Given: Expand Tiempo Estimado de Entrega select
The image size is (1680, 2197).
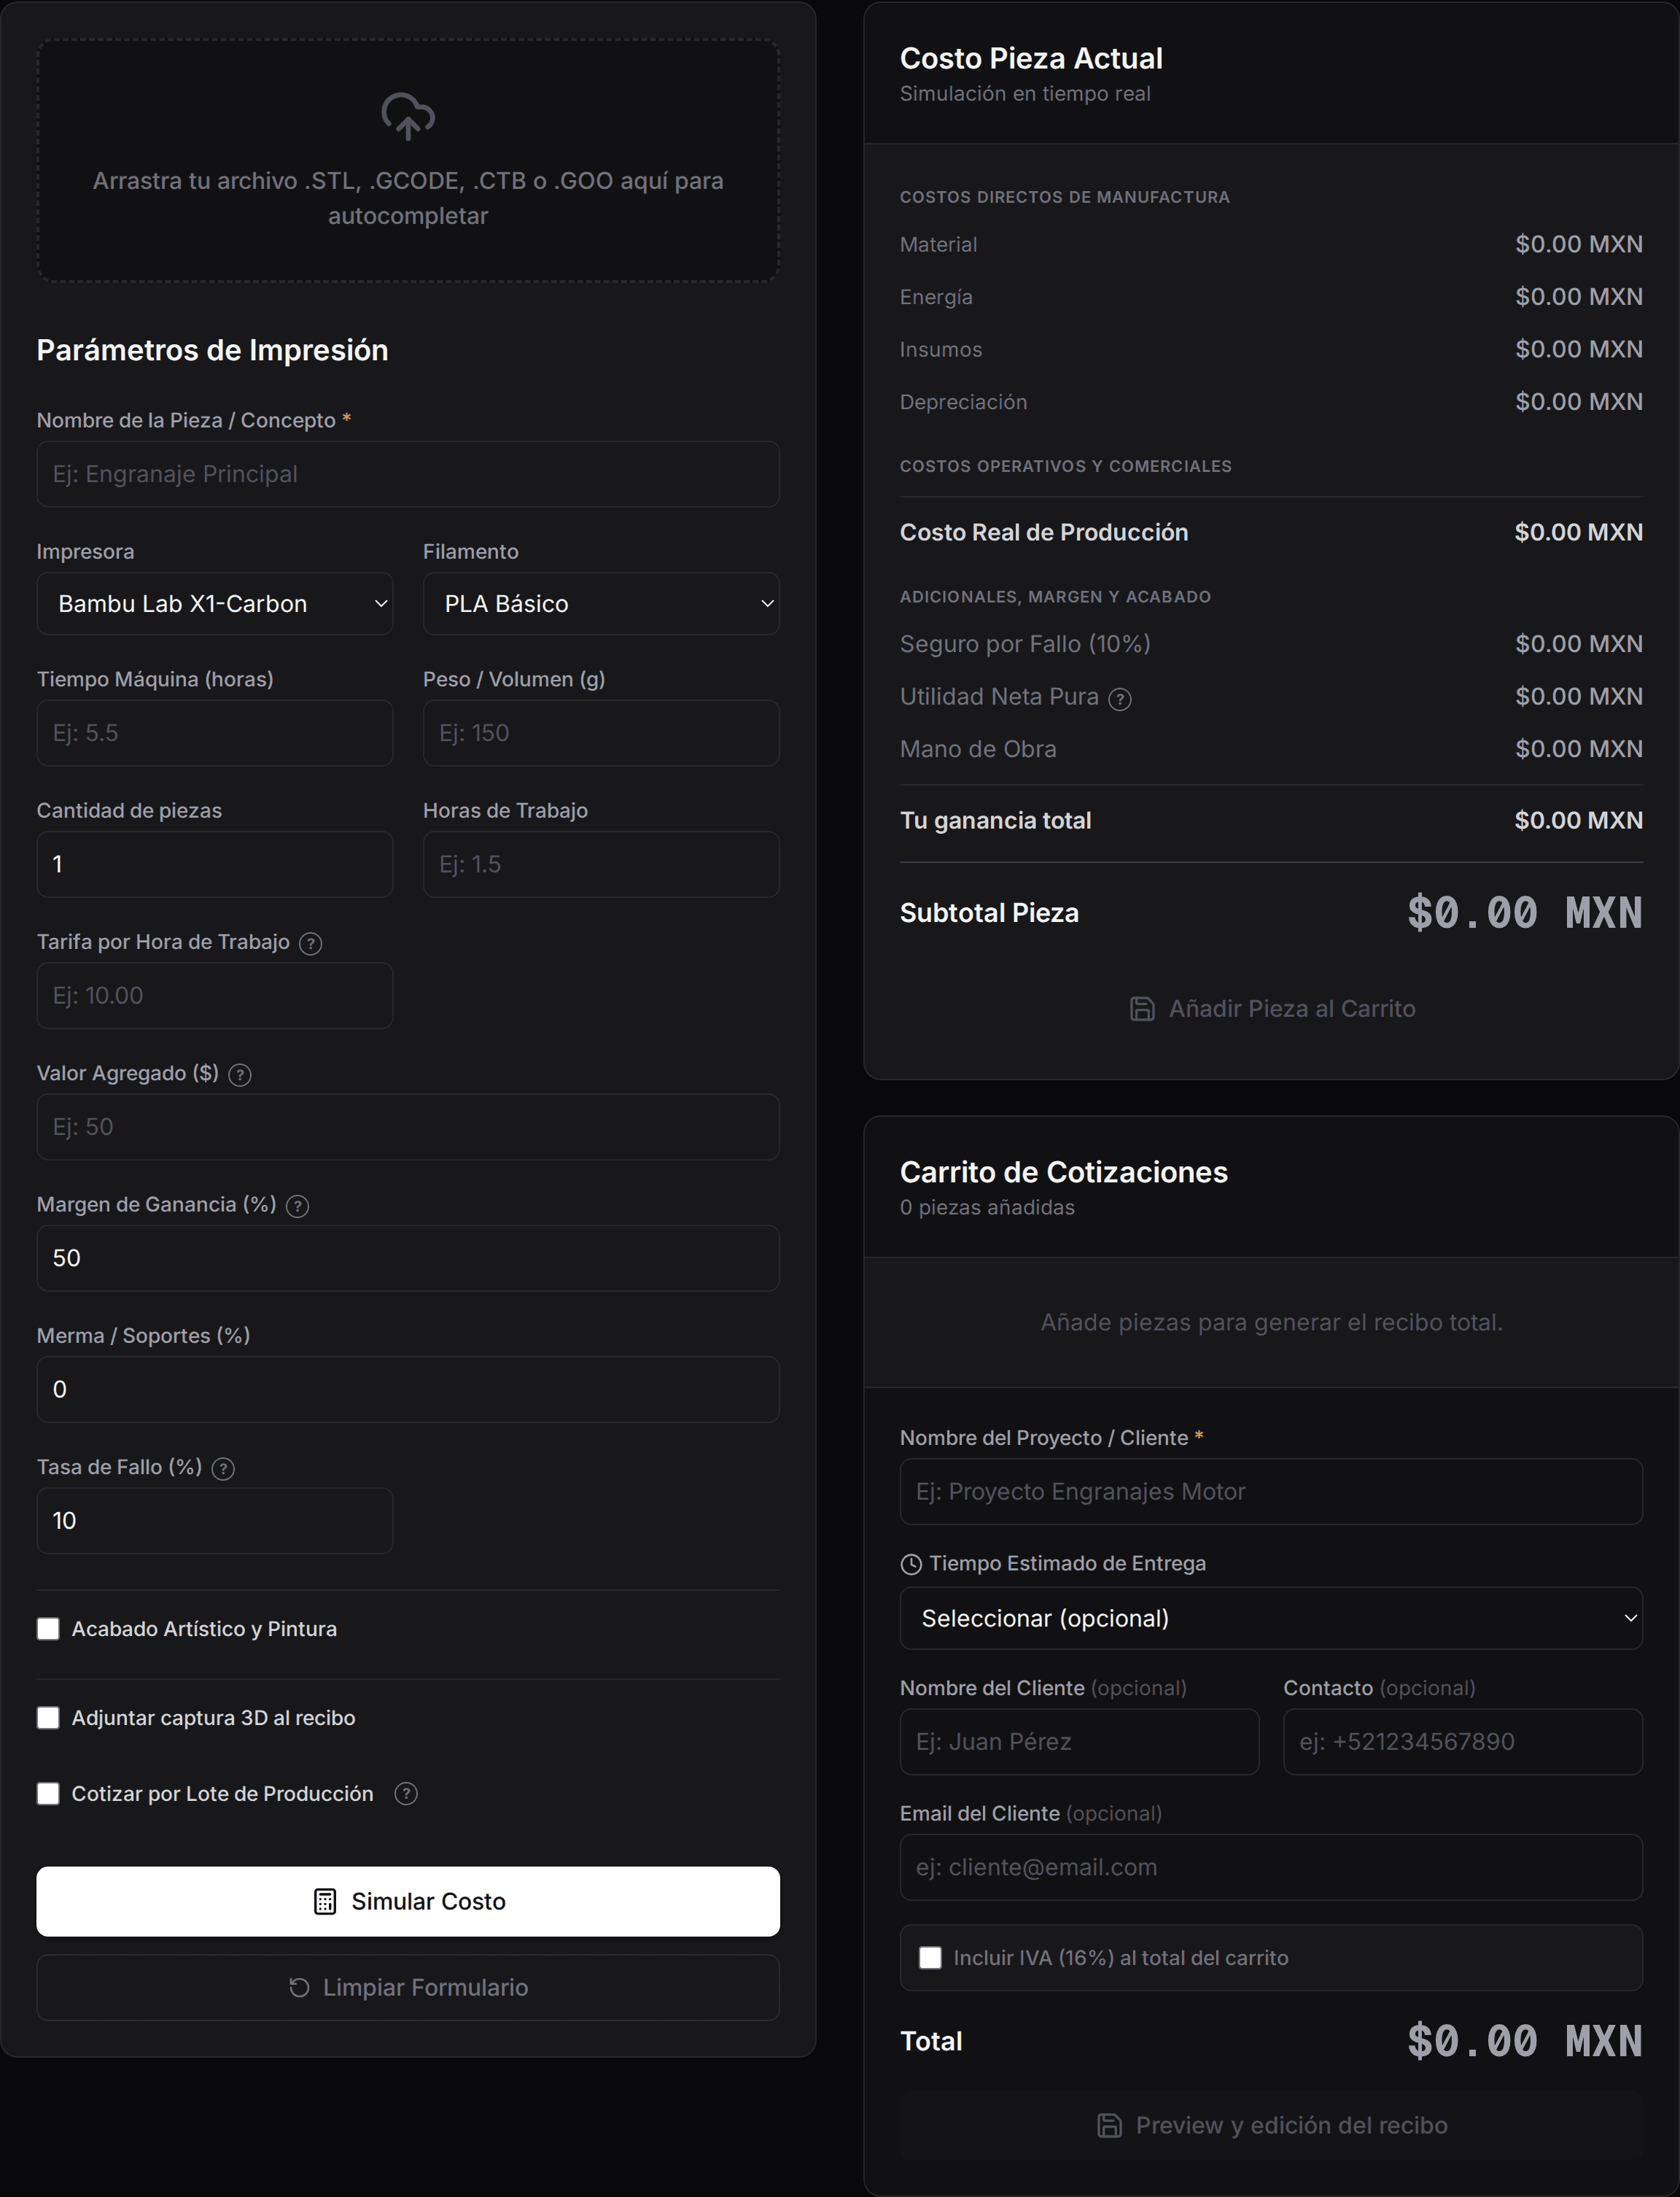Looking at the screenshot, I should click(x=1271, y=1618).
